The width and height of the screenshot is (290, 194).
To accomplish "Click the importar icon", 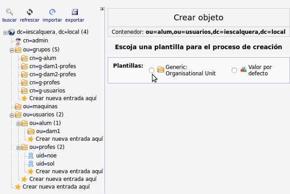I will [x=52, y=12].
